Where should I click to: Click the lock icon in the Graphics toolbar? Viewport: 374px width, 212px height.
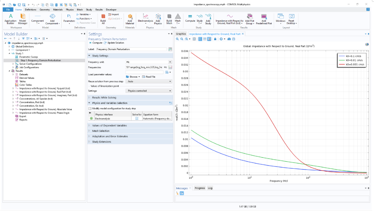(x=215, y=39)
